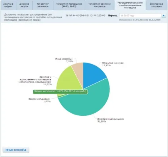Viewport: 168px width, 157px height.
Task: Select Распределение заказа по способам определения поставщика tab
Action: pos(130,5)
